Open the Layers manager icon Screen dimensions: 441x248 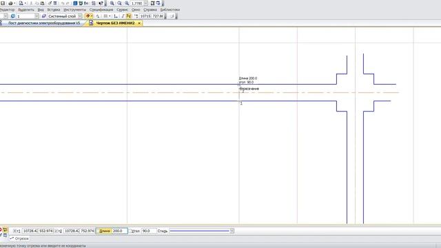coord(43,16)
